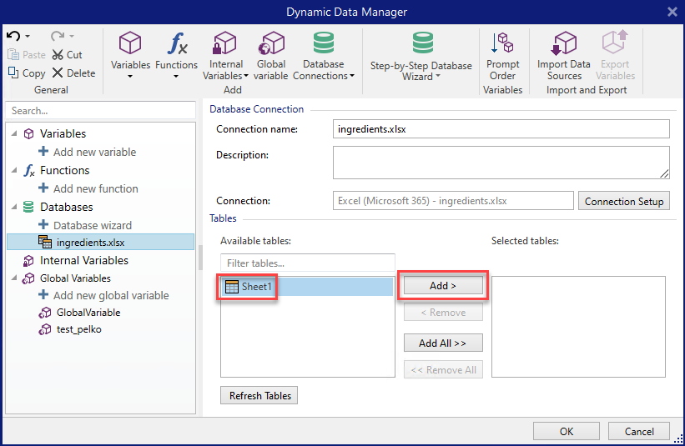Screen dimensions: 685x446
Task: Select ingredients.xlsx in the tree
Action: pos(91,242)
